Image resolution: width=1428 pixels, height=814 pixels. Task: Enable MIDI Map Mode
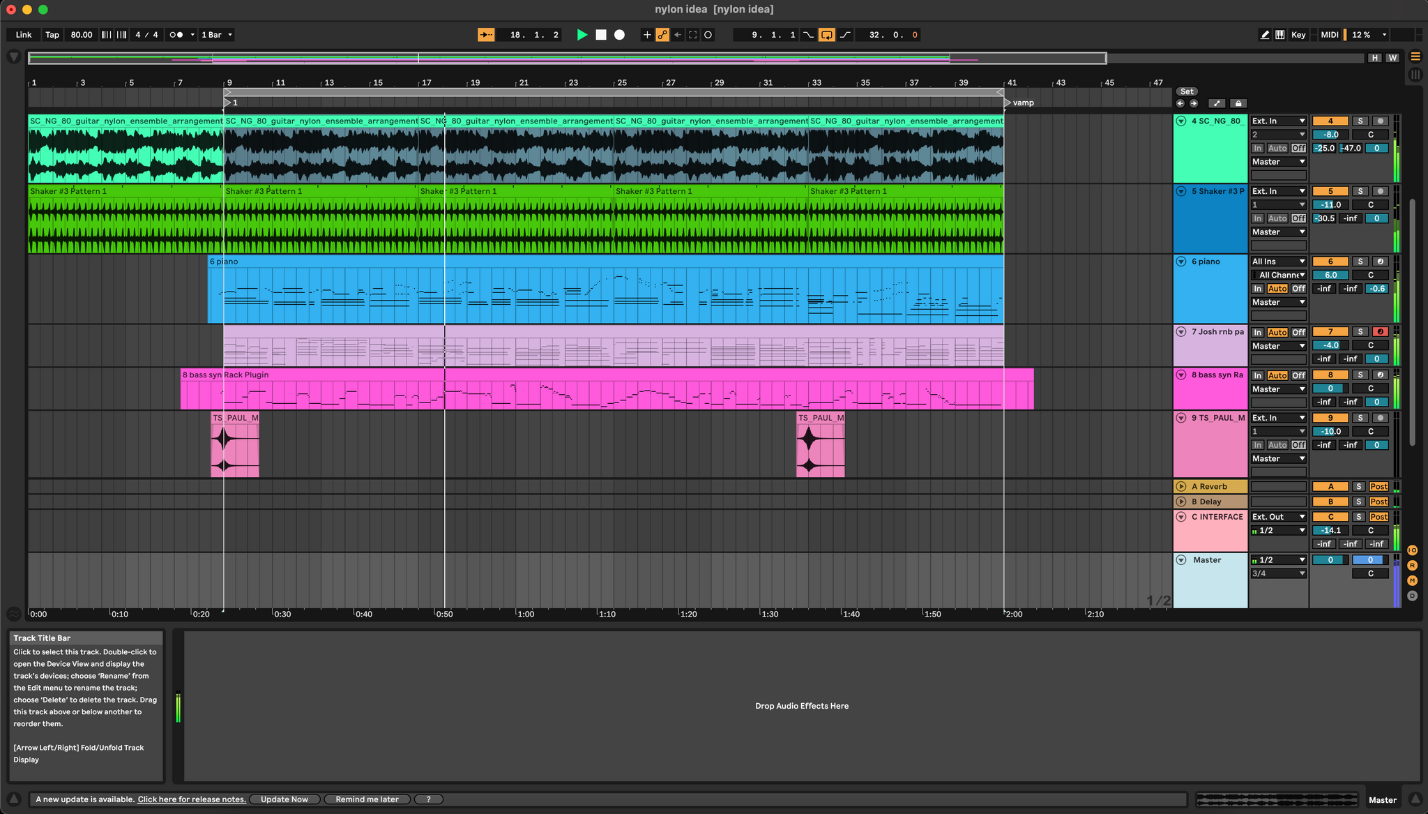(1330, 35)
